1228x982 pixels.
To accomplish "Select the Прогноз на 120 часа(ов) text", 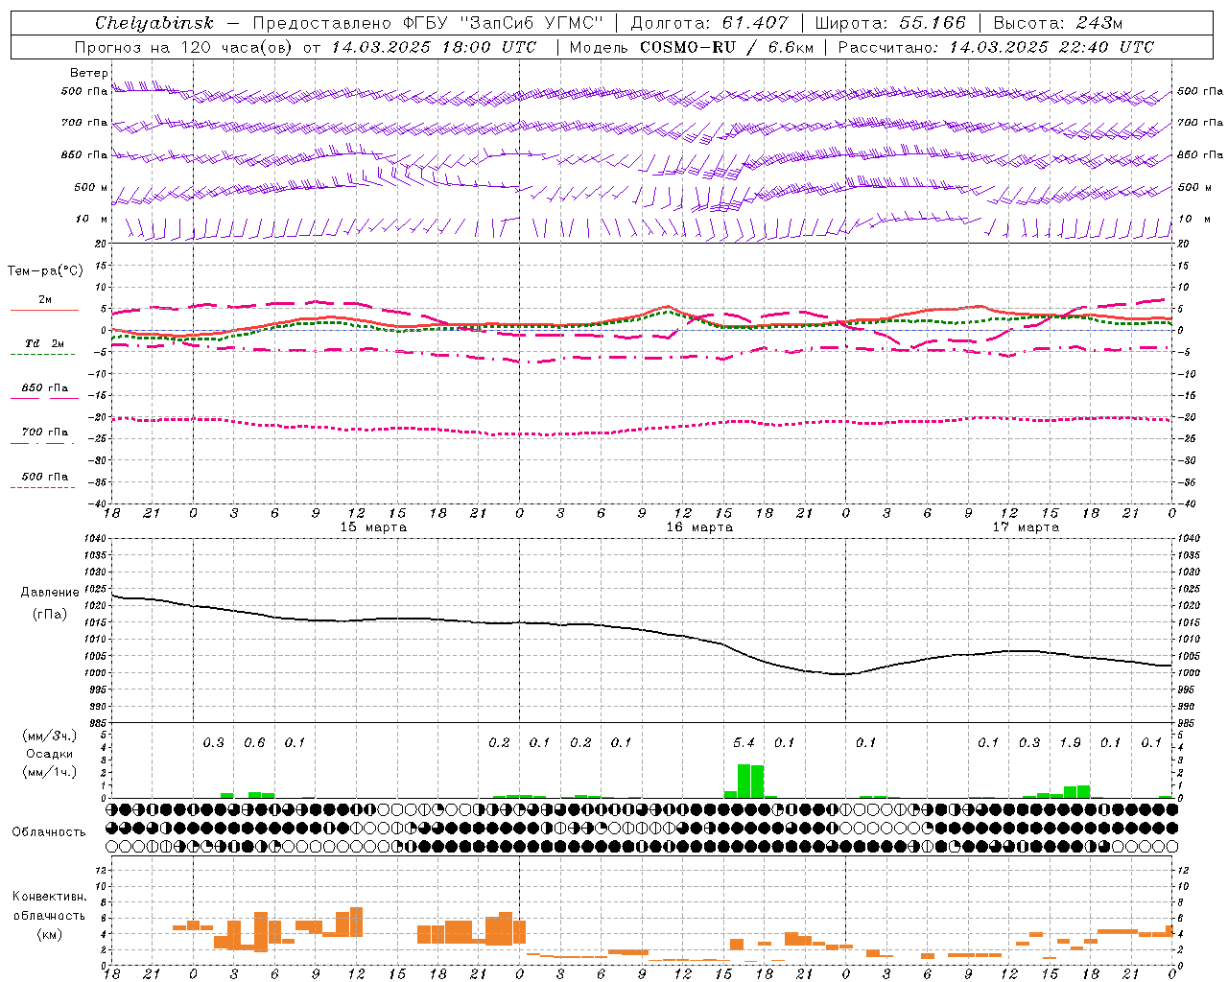I will (x=183, y=47).
